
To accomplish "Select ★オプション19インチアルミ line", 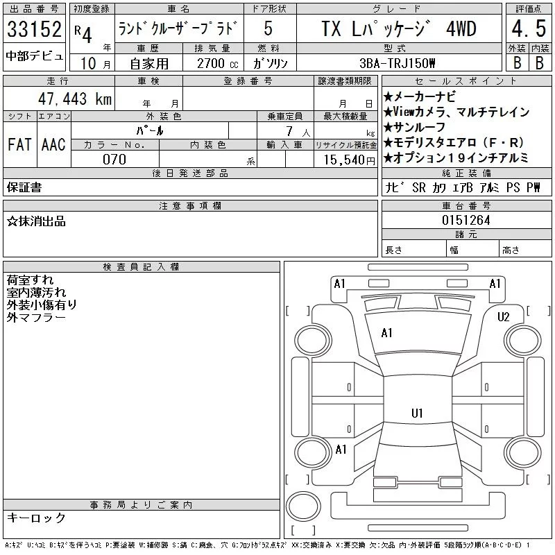I will (456, 157).
